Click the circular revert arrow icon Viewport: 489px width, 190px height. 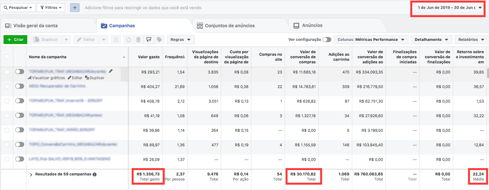[129, 40]
